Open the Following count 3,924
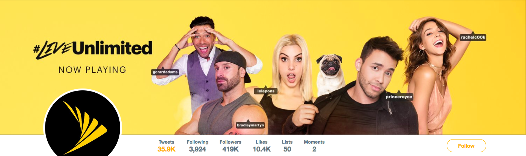The image size is (526, 156). 197,146
